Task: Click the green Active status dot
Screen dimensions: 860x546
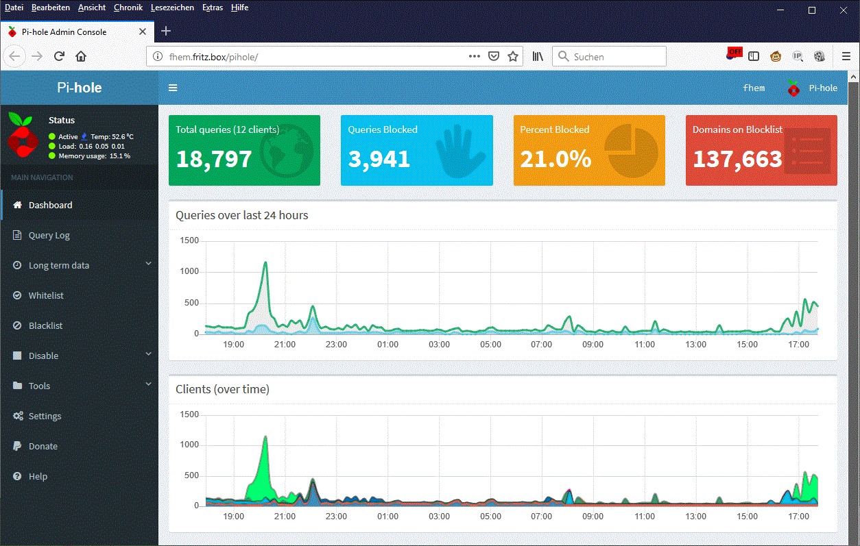Action: [x=52, y=137]
